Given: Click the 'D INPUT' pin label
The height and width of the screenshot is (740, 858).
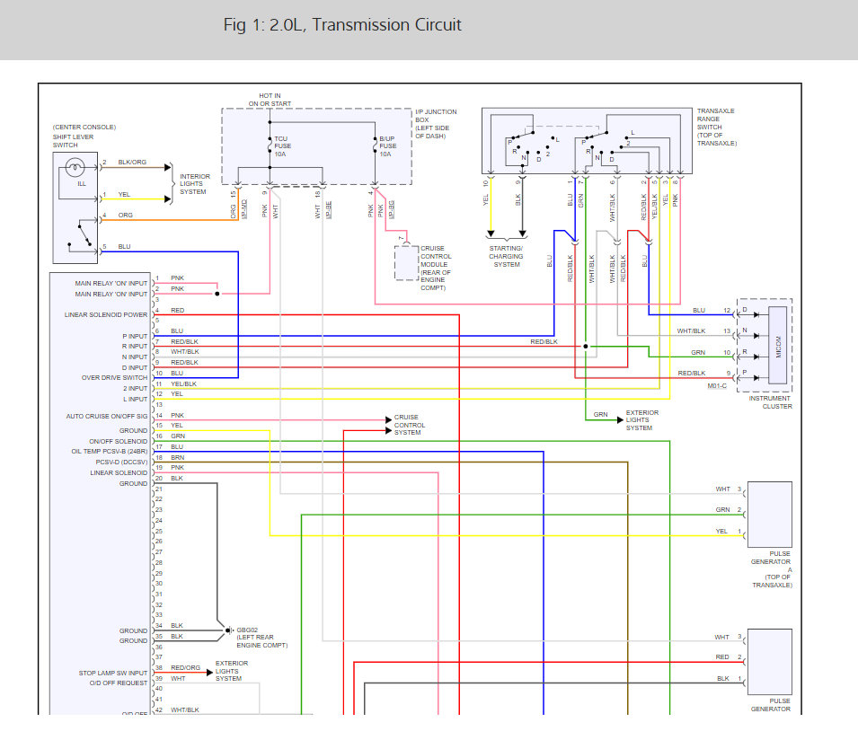Looking at the screenshot, I should (135, 367).
